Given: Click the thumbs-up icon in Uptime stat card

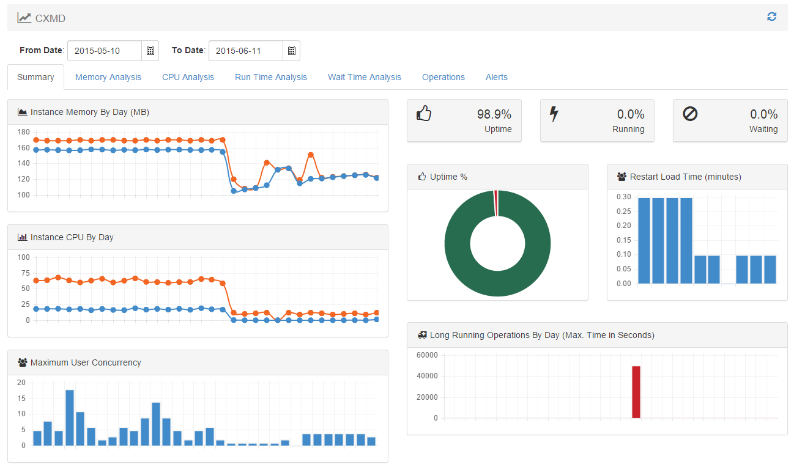Looking at the screenshot, I should pos(424,113).
